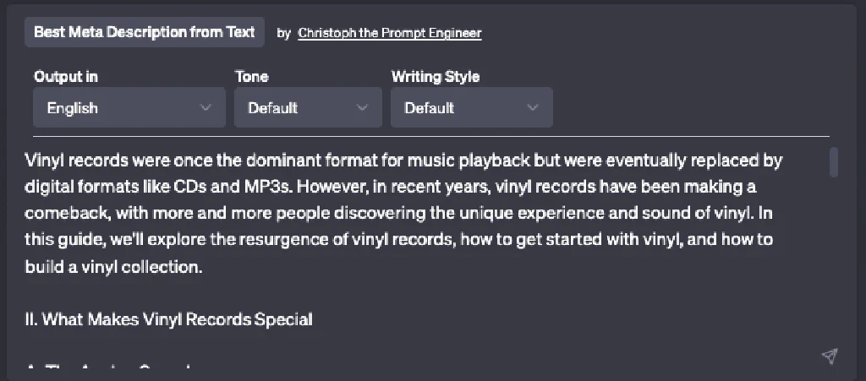
Task: Send the prompt with the paper-plane icon
Action: [x=830, y=357]
